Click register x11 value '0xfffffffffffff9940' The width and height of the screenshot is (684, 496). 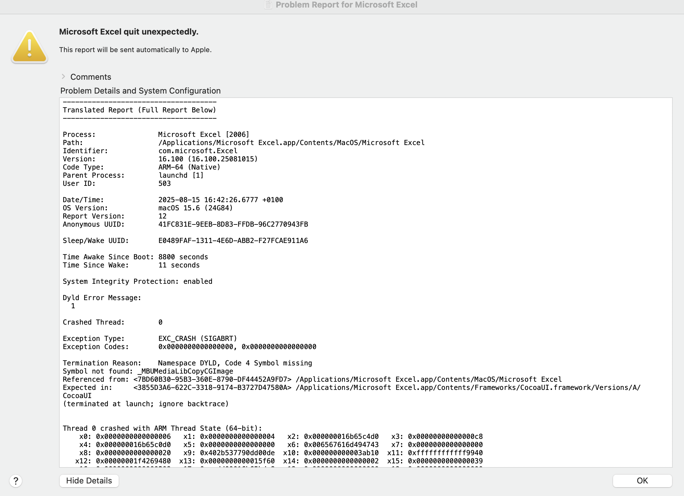click(x=445, y=453)
